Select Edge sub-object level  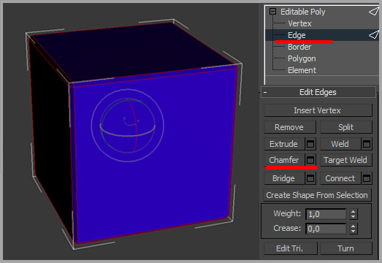pos(297,35)
